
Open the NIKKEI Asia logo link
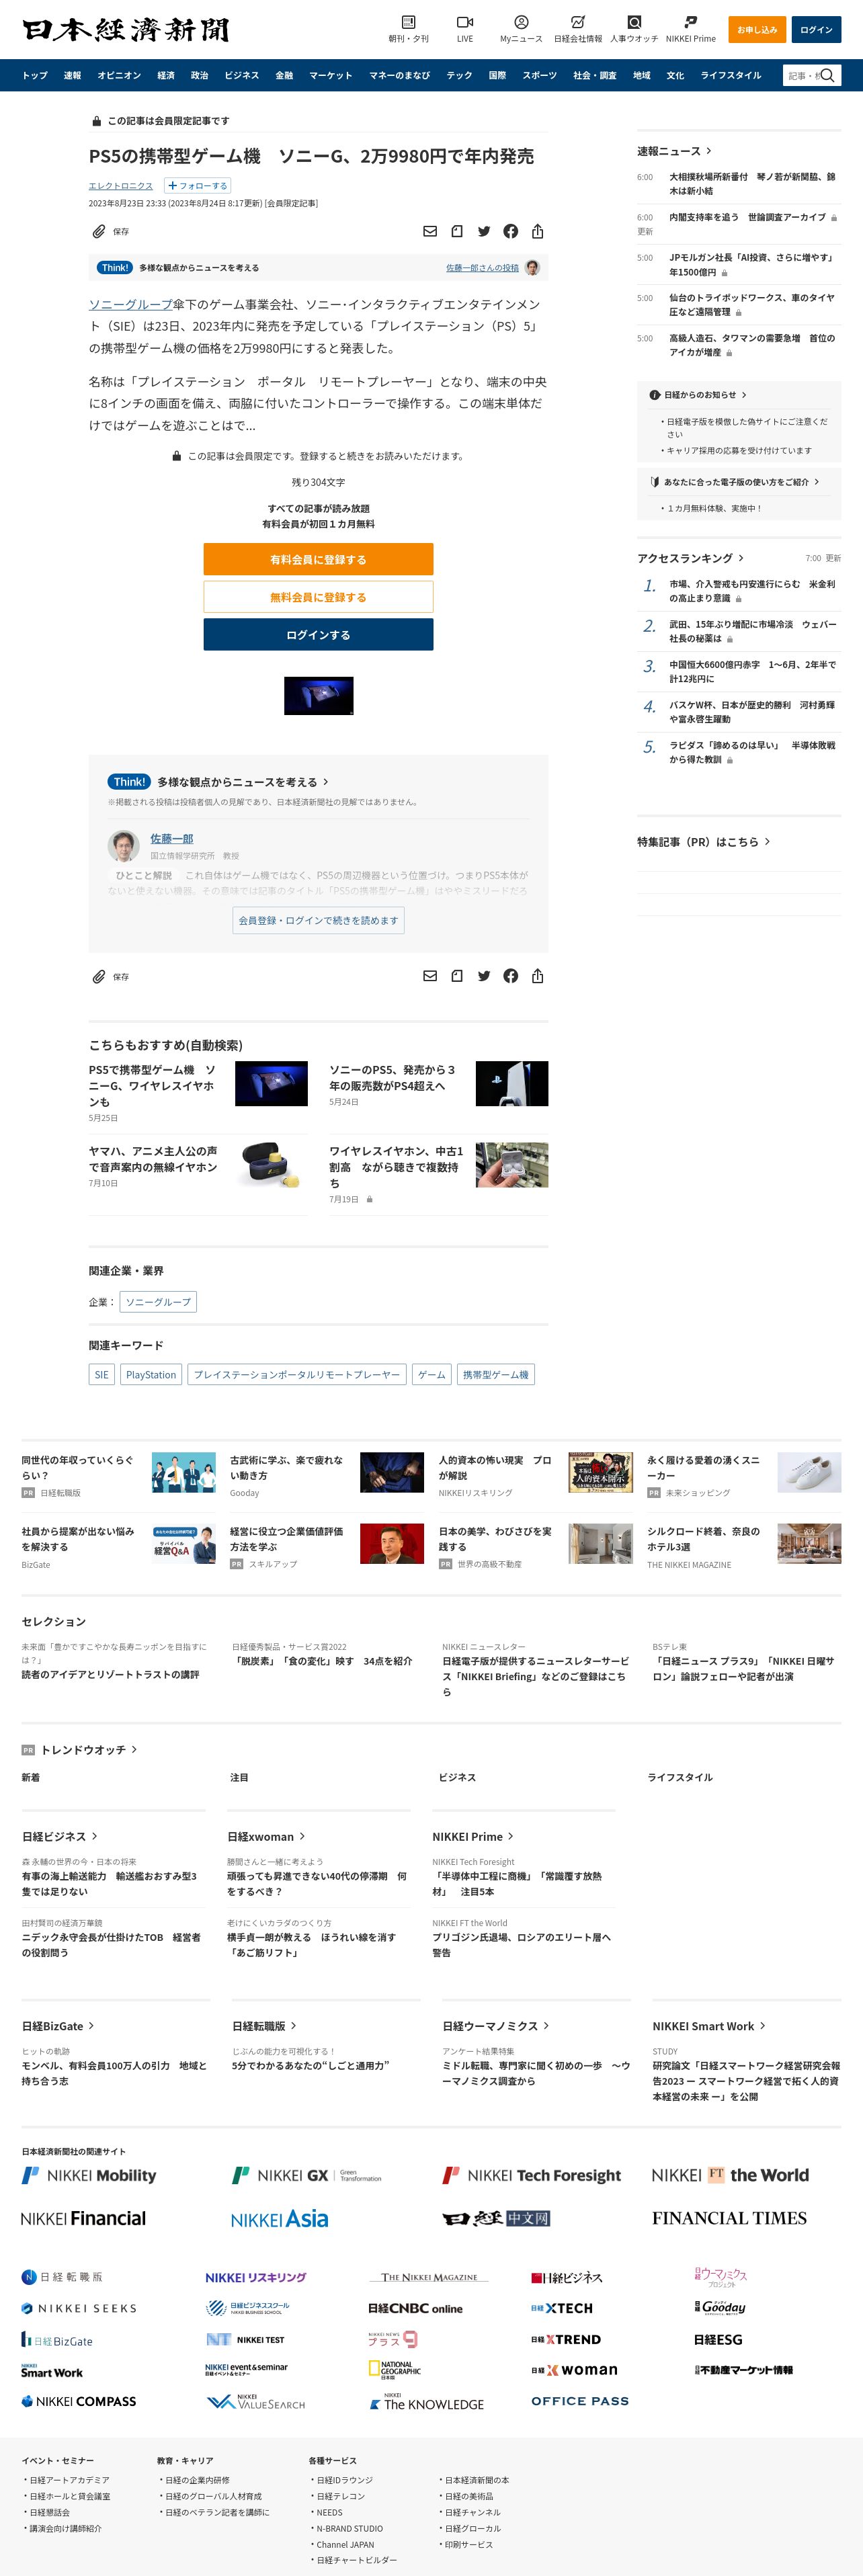pyautogui.click(x=279, y=2219)
